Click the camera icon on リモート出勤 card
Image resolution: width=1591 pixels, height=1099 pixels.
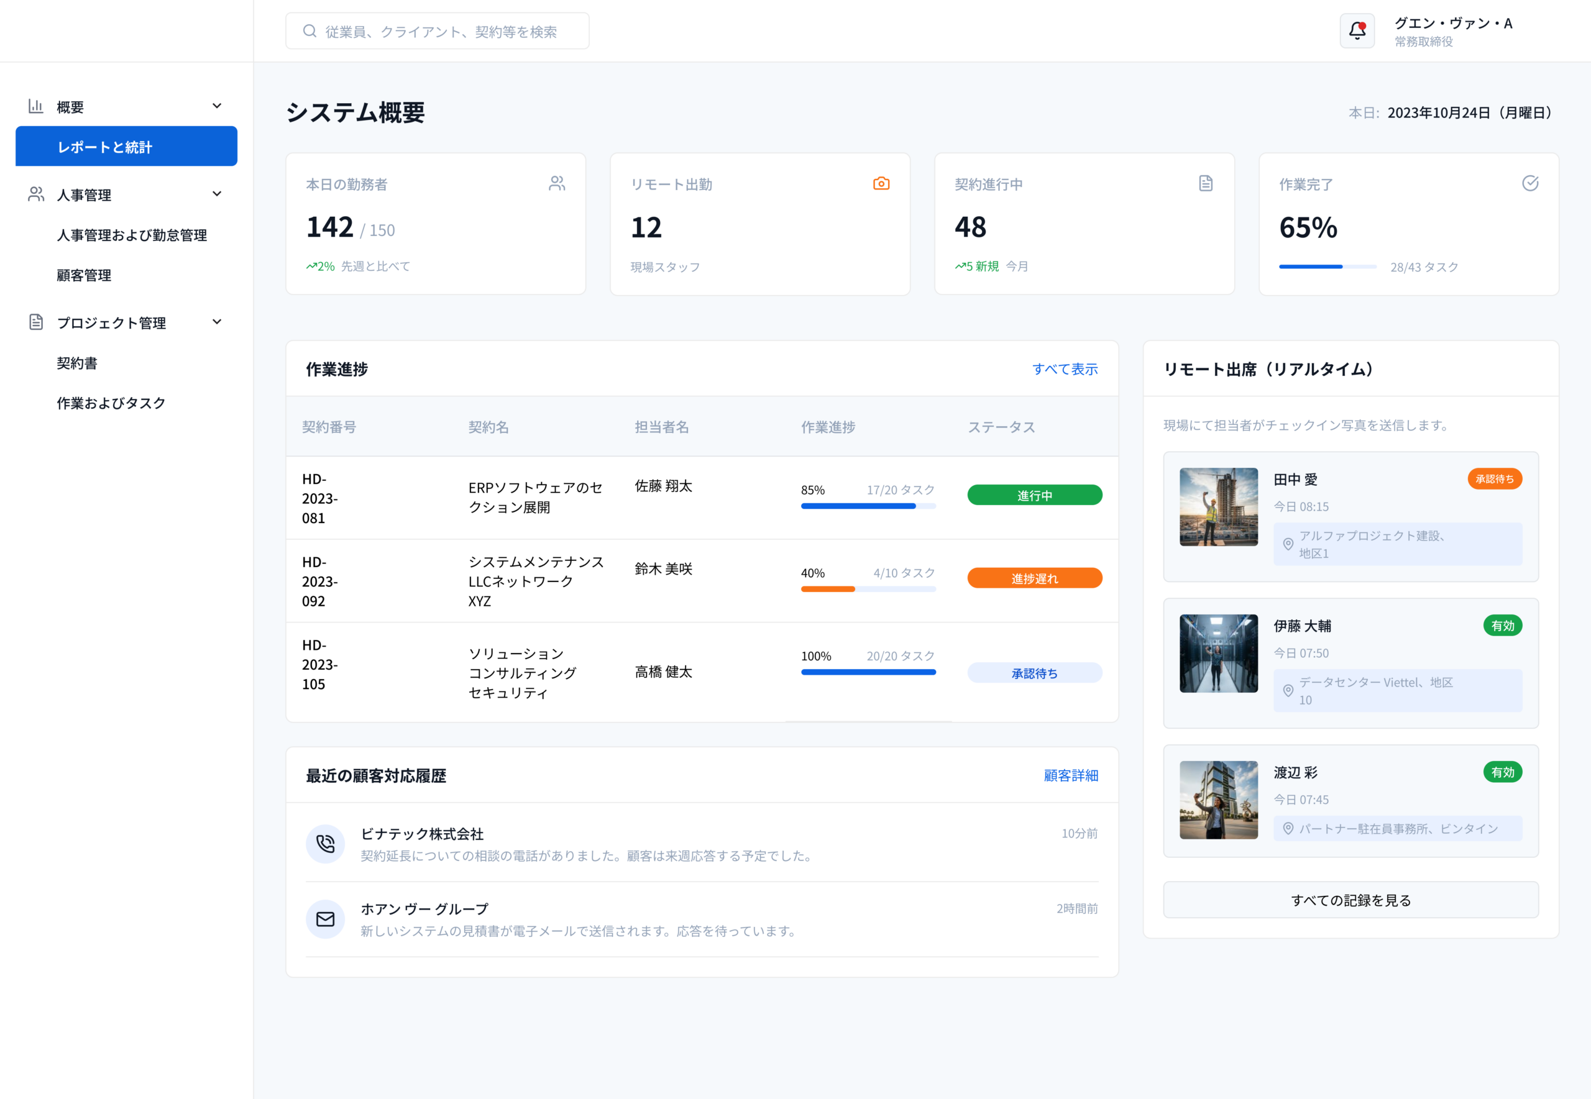(x=881, y=183)
